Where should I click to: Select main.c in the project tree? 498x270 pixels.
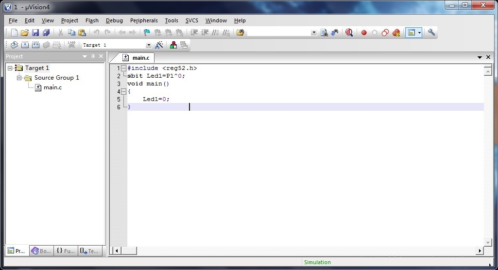52,87
